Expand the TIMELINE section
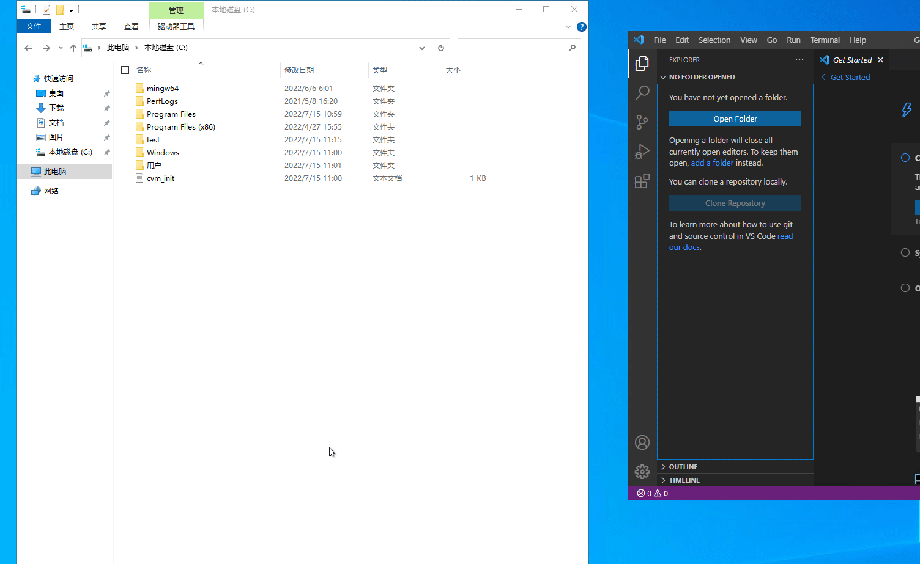This screenshot has height=564, width=920. 684,480
